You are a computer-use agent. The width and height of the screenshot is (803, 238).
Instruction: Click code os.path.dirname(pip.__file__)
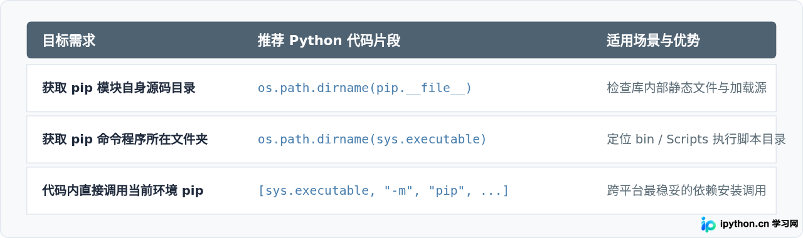pos(364,88)
